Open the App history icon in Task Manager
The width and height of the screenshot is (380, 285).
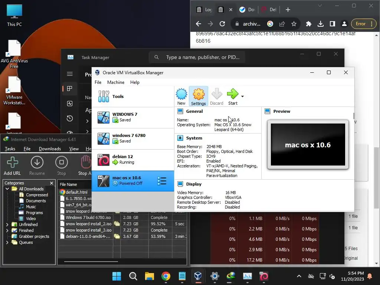click(70, 118)
